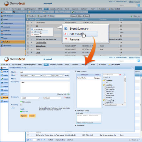Click Refresh in the bottom paging bar
The height and width of the screenshot is (142, 142).
pyautogui.click(x=51, y=140)
